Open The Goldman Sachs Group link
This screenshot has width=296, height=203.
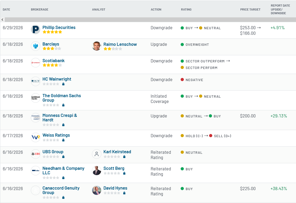point(62,98)
